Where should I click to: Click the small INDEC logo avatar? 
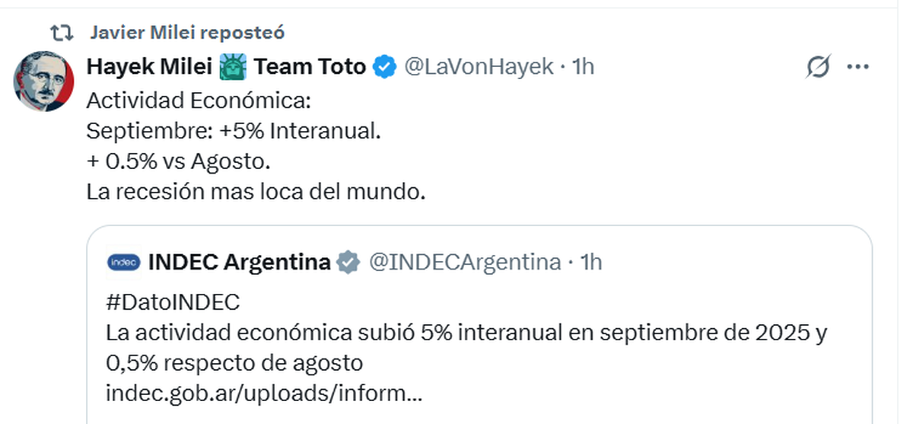pyautogui.click(x=123, y=263)
